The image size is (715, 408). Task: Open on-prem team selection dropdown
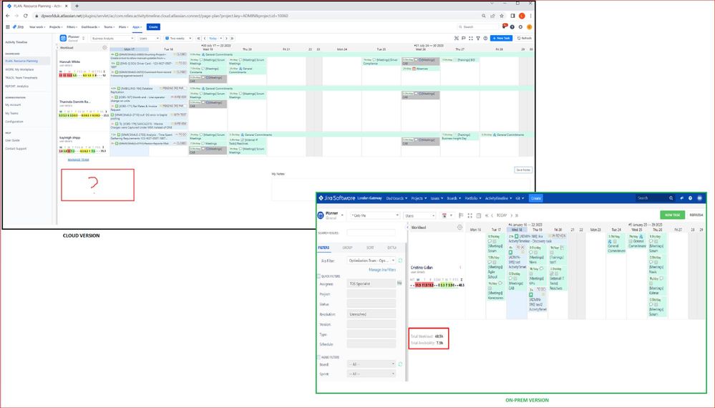tap(375, 215)
